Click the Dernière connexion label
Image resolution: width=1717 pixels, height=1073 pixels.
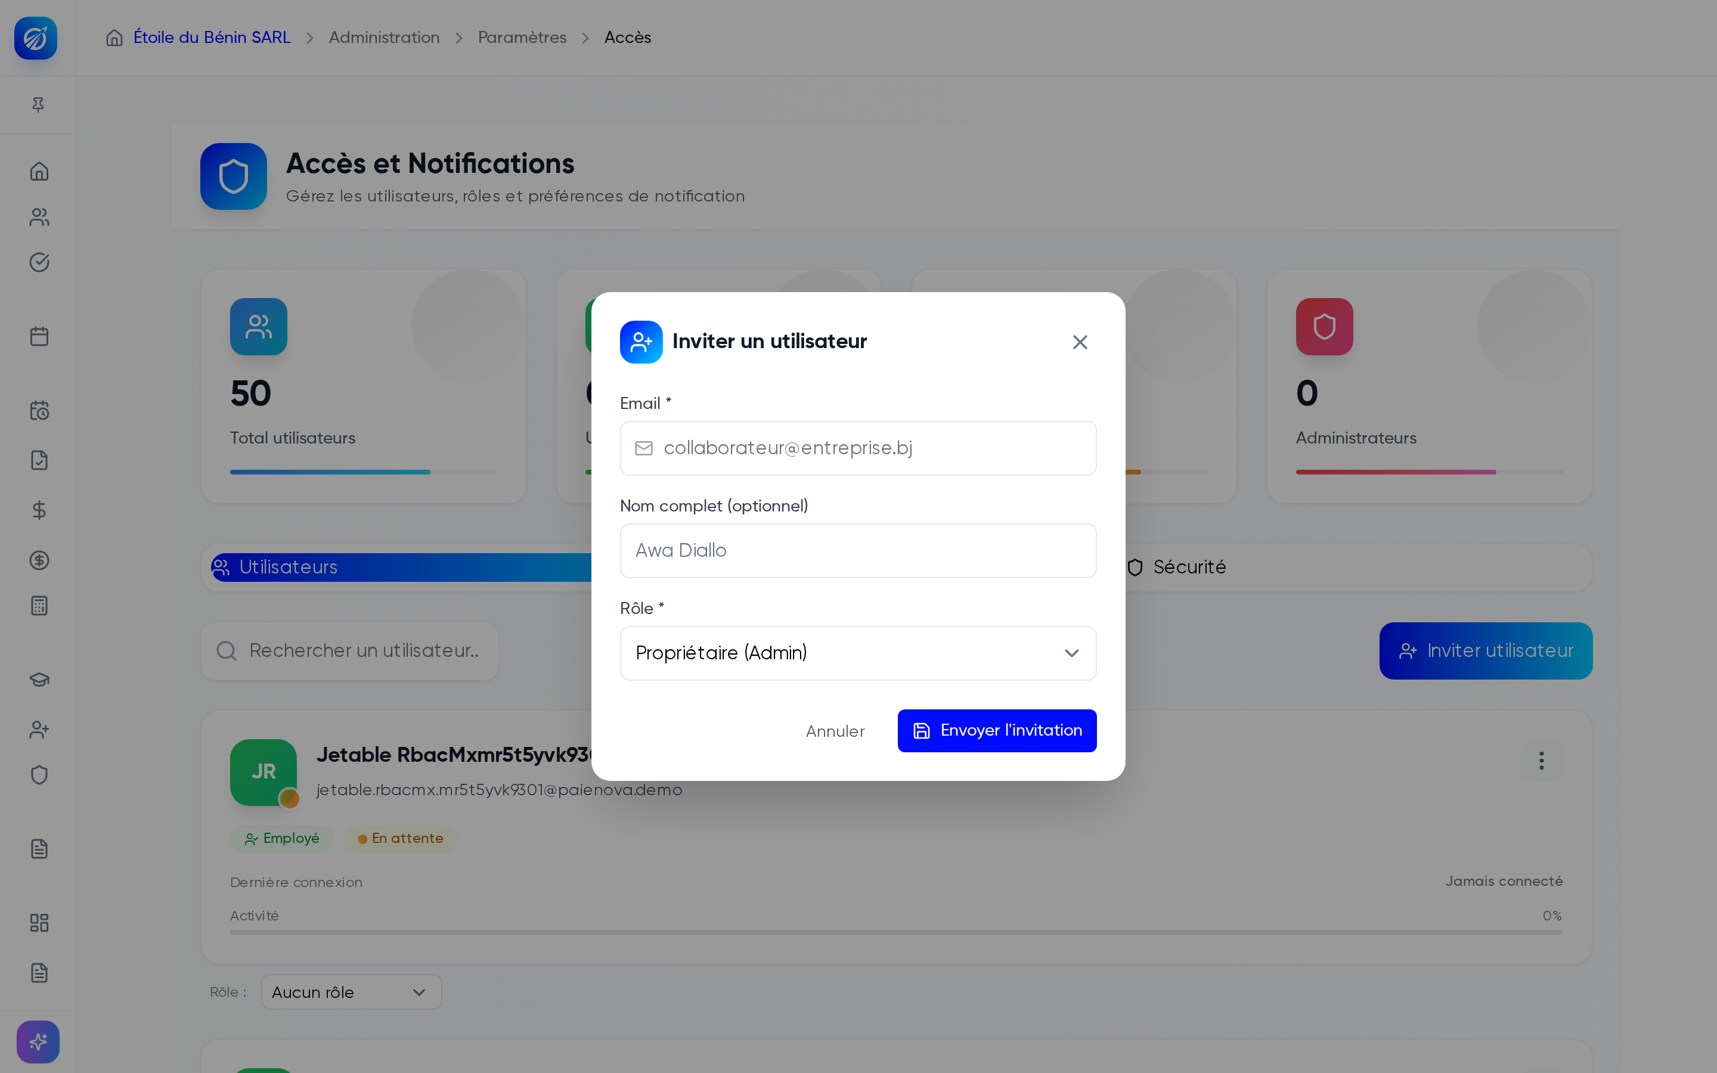point(296,882)
